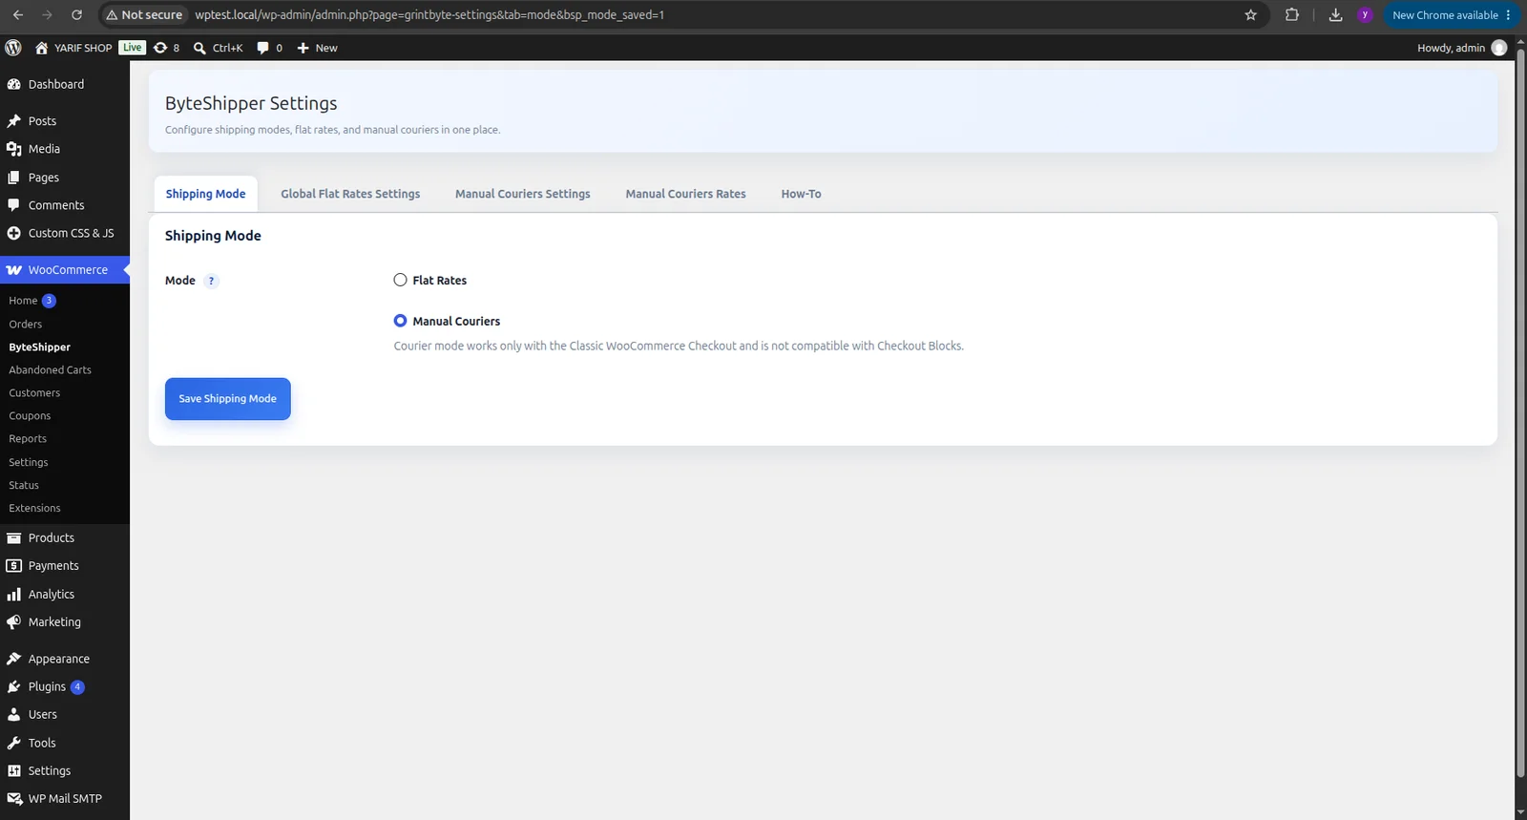Click Save Shipping Mode button
The height and width of the screenshot is (820, 1527).
pos(227,399)
